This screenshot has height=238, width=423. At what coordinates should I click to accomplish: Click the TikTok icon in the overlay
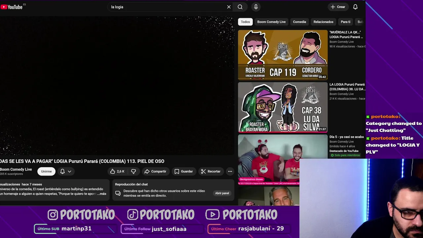coord(133,215)
